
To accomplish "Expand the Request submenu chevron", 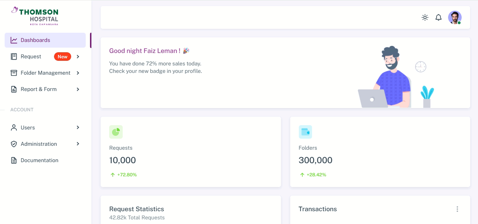I will coord(78,57).
